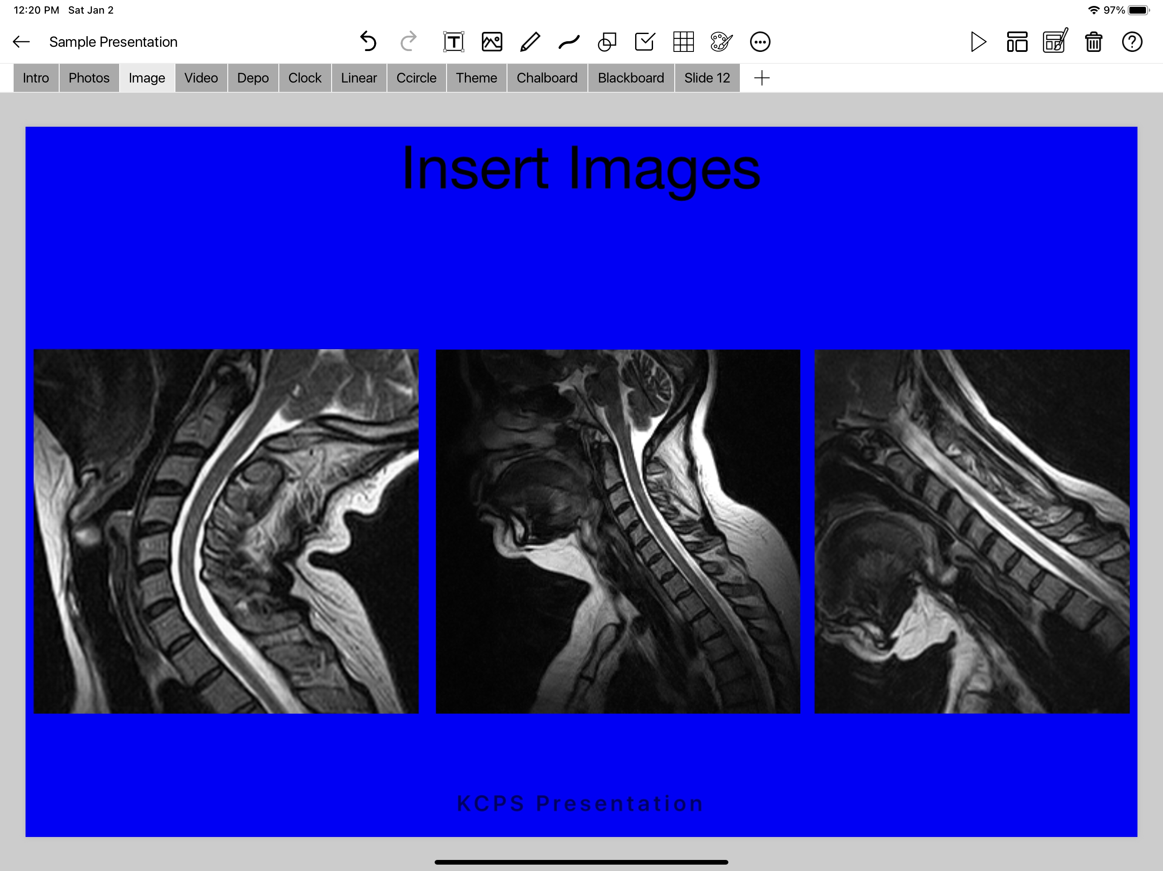Open the slide edit notes icon
The width and height of the screenshot is (1163, 871).
(x=1055, y=41)
